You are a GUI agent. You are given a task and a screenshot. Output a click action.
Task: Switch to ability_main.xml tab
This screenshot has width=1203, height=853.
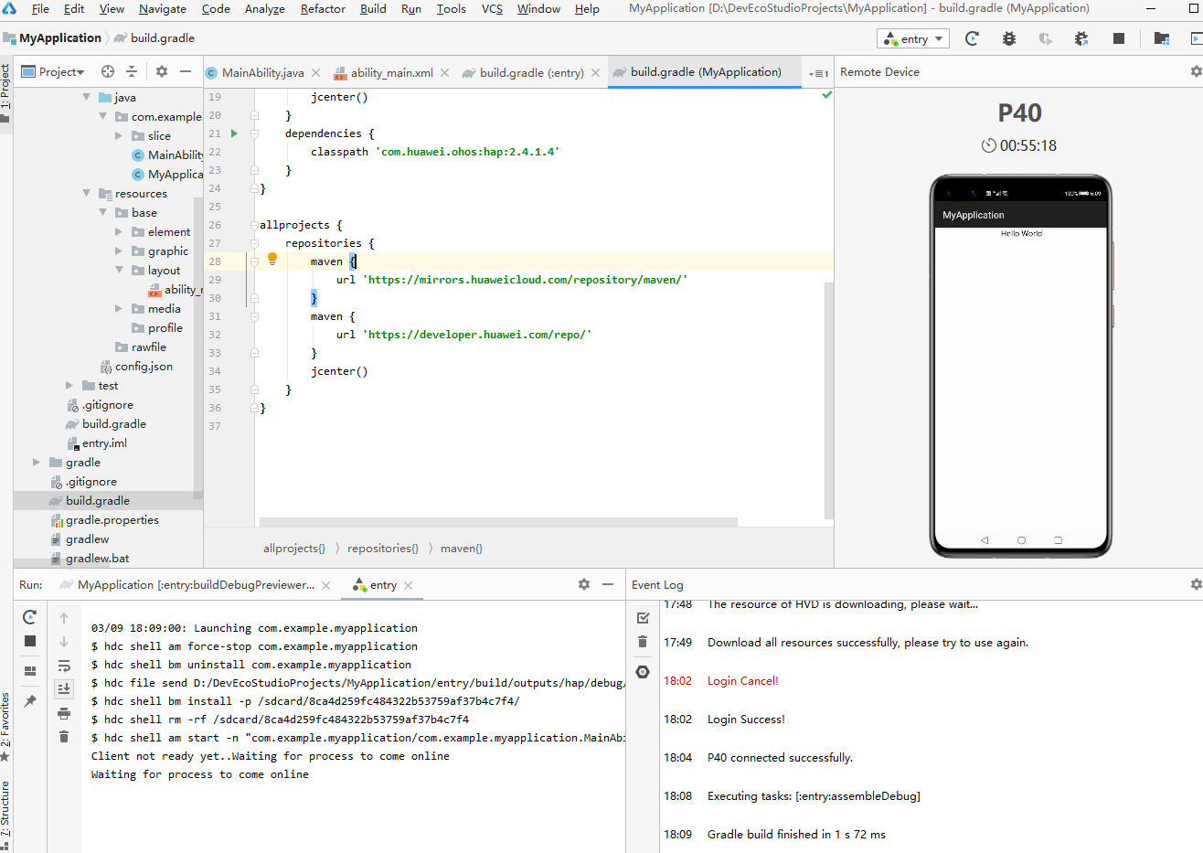pyautogui.click(x=392, y=72)
